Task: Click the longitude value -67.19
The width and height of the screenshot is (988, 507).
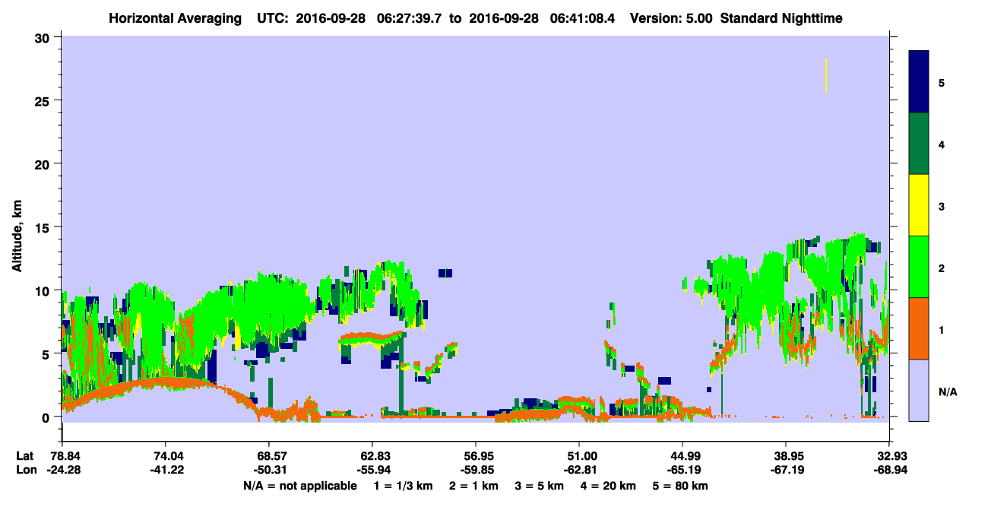Action: [786, 471]
